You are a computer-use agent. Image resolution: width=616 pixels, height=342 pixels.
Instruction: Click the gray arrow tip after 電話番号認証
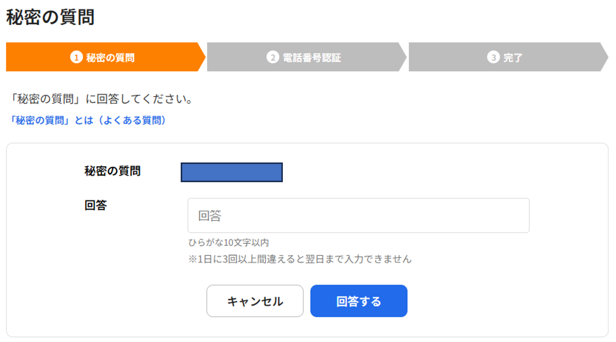pos(403,57)
